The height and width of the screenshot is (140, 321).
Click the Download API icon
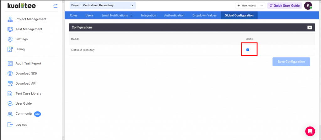pos(10,83)
